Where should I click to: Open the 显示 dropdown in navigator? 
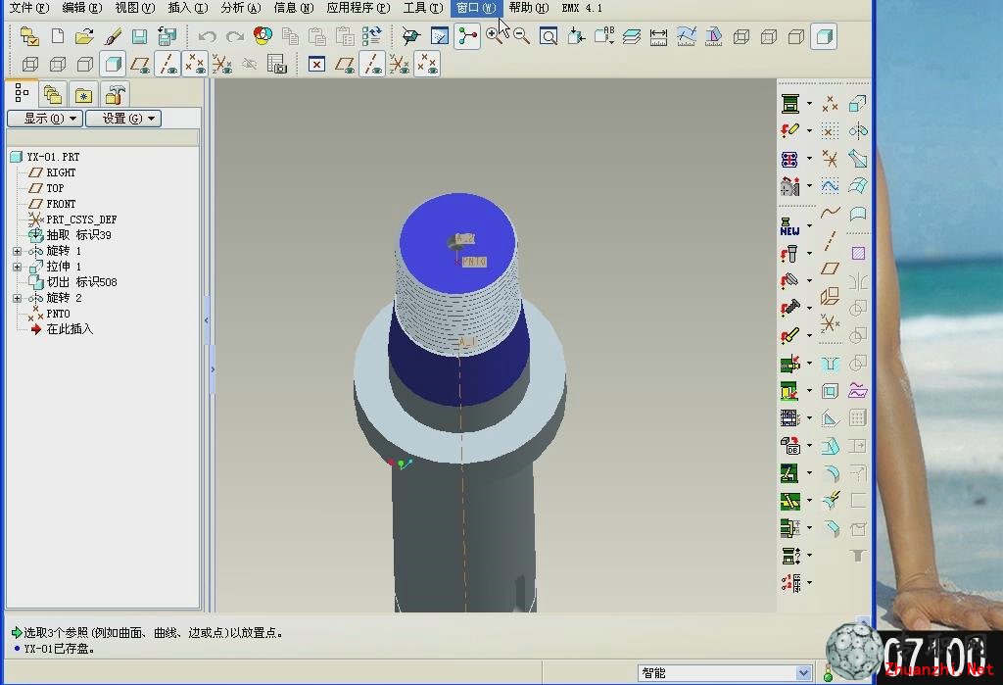[45, 119]
